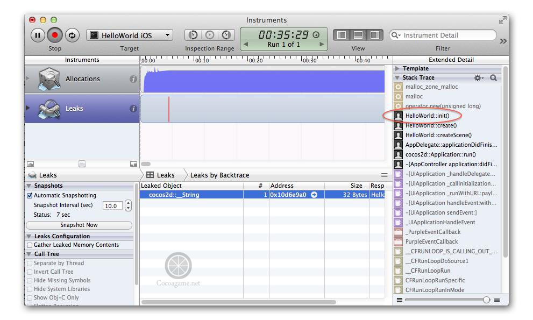Click the Pause button in the toolbar
533x320 pixels.
point(37,35)
